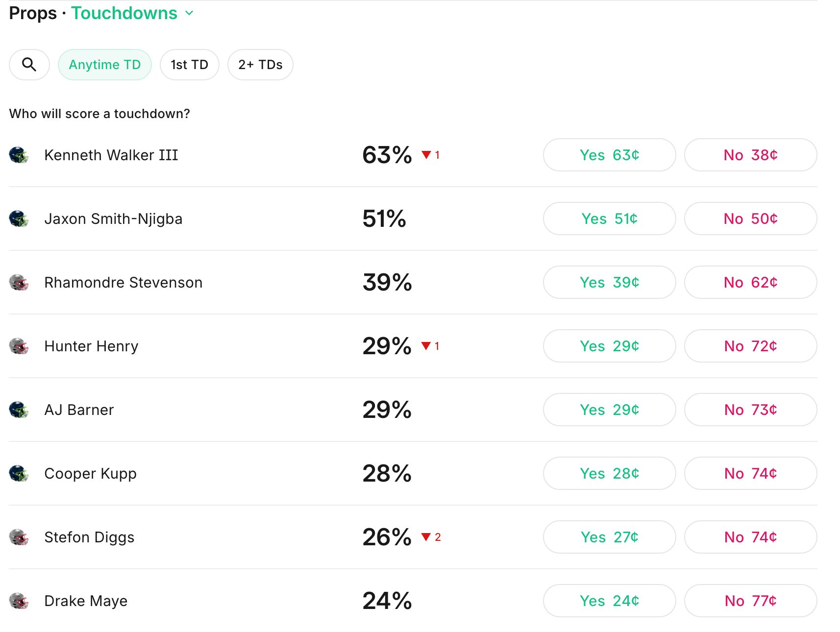The height and width of the screenshot is (632, 840).
Task: Click the helmet icon next to Stefon Diggs
Action: click(19, 537)
